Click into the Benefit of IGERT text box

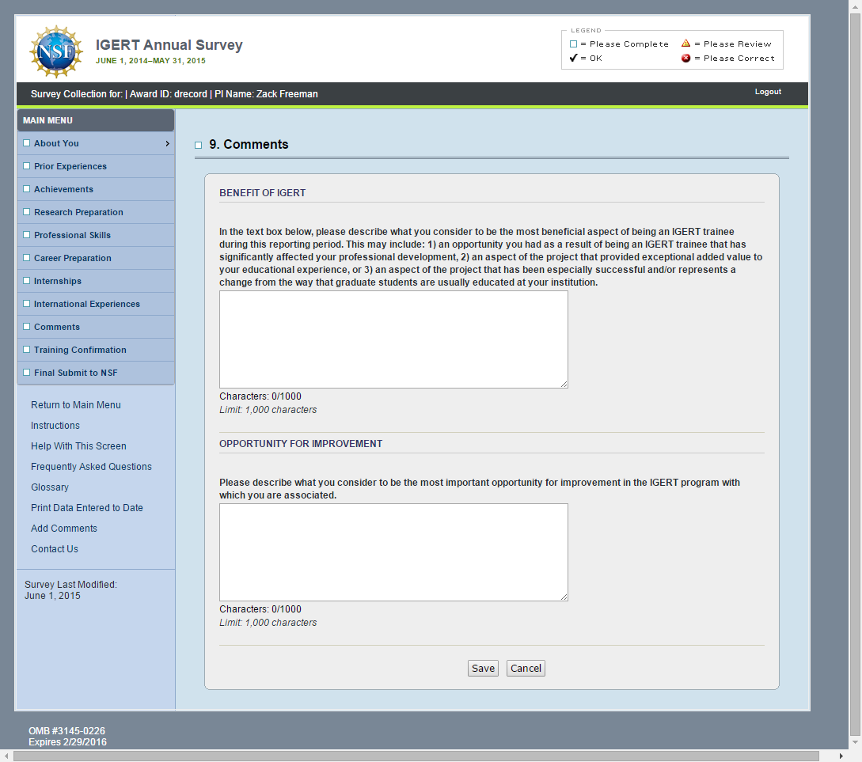(393, 339)
